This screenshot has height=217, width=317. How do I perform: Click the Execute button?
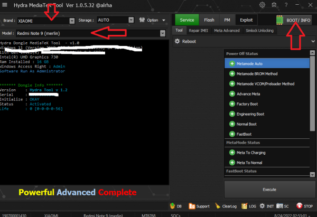[x=269, y=190]
